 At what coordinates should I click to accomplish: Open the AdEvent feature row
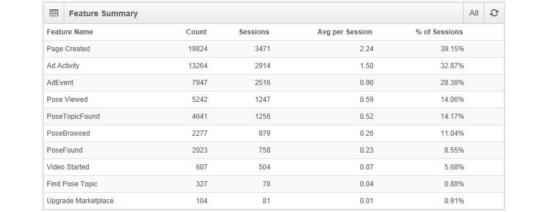coord(274,83)
